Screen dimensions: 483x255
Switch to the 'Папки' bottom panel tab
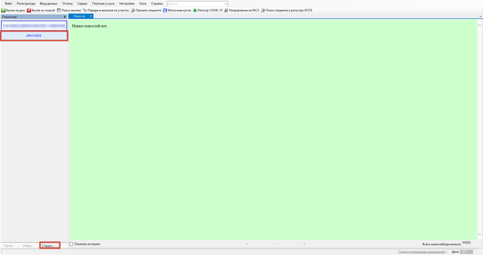(x=9, y=245)
